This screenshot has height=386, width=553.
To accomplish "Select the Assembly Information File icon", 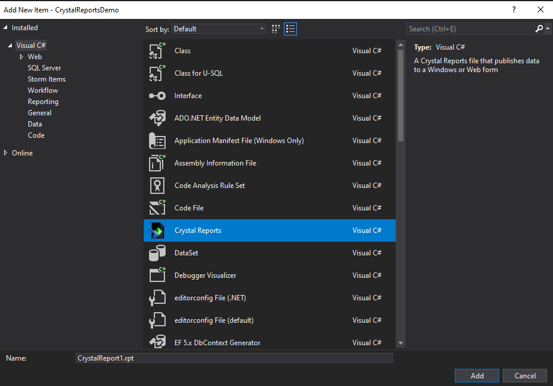I will point(157,163).
